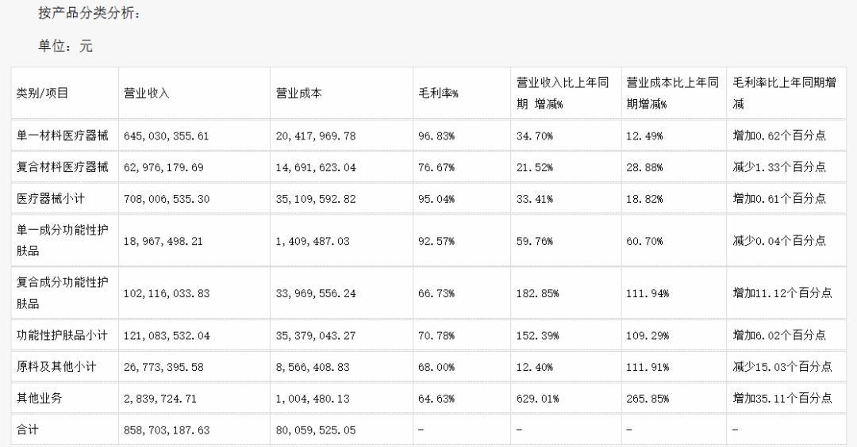
Task: Click the 单位：元 unit label
Action: pos(66,46)
